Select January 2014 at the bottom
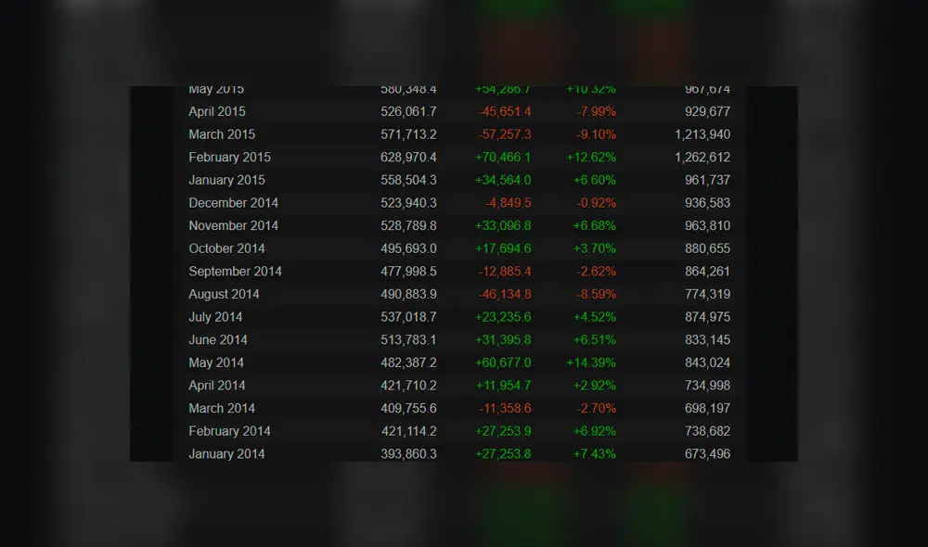The width and height of the screenshot is (928, 547). 226,453
